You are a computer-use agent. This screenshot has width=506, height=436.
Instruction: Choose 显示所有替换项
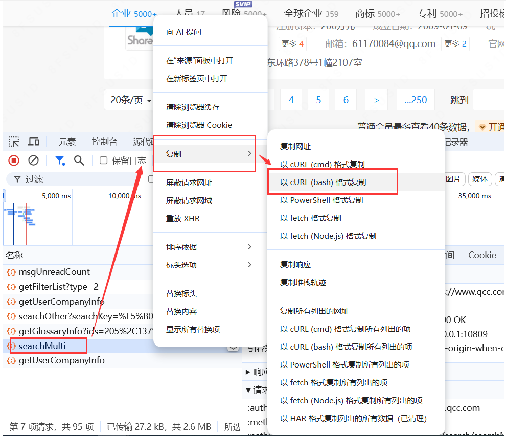pos(193,329)
